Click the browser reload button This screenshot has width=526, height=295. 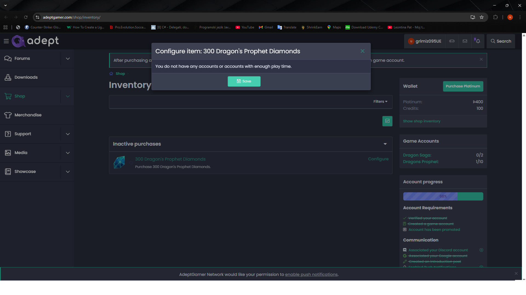pos(26,17)
